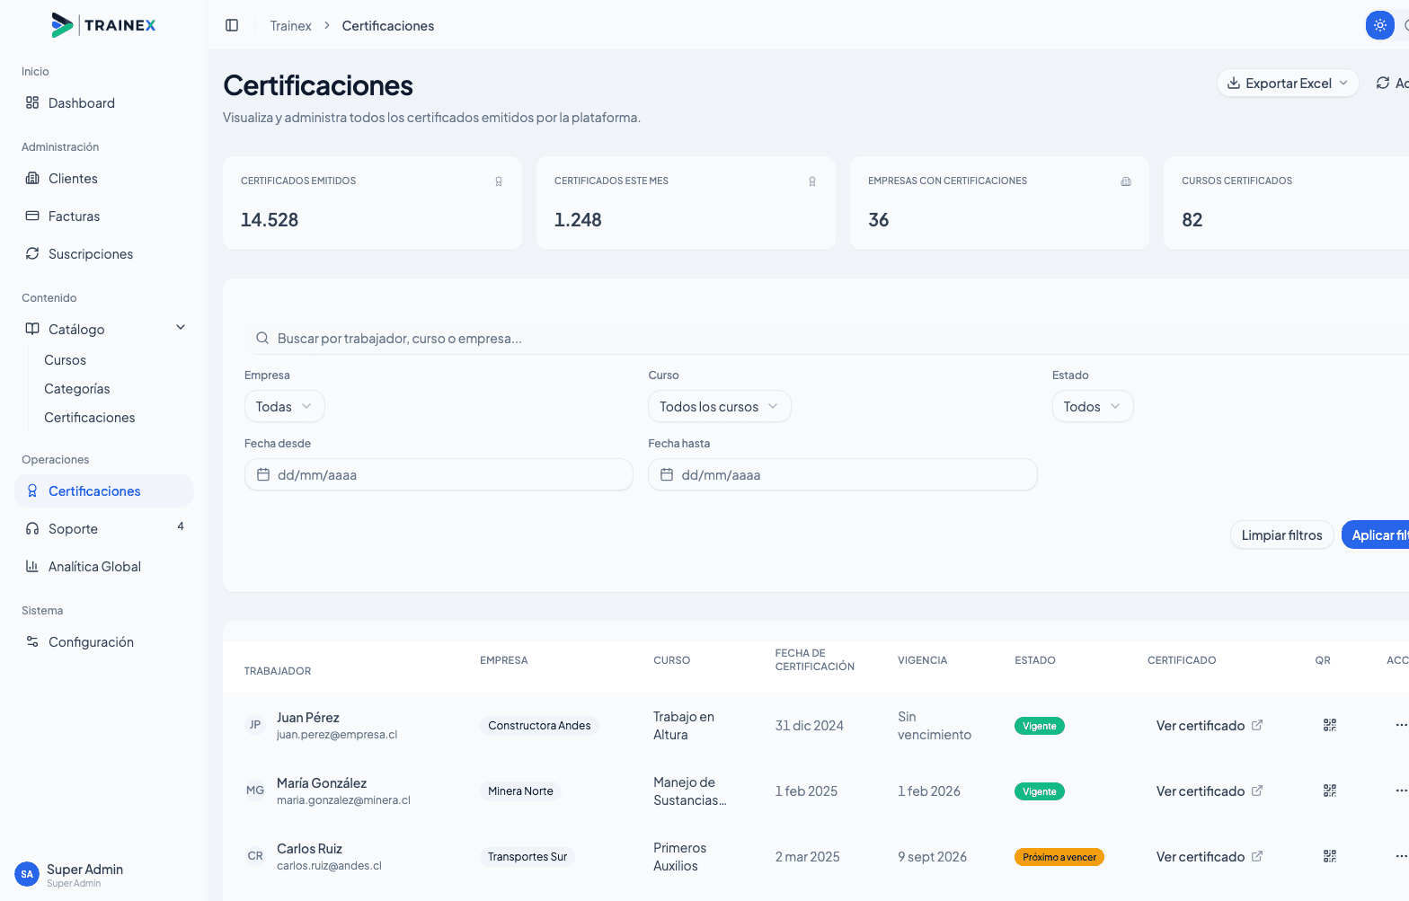Click the Soporte headset icon
Screen dimensions: 1409x901
(x=32, y=528)
